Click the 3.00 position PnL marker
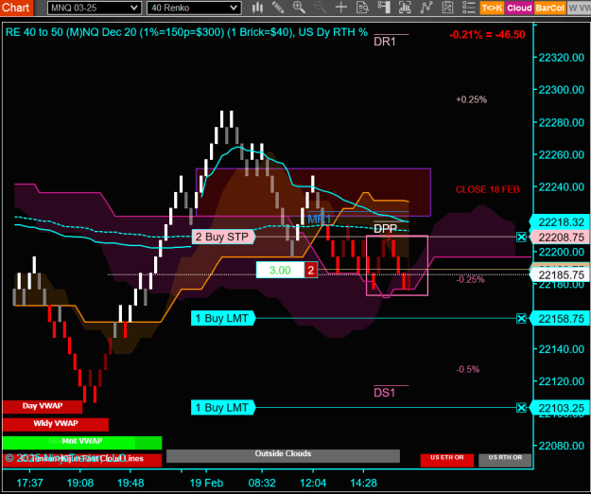 click(x=280, y=270)
